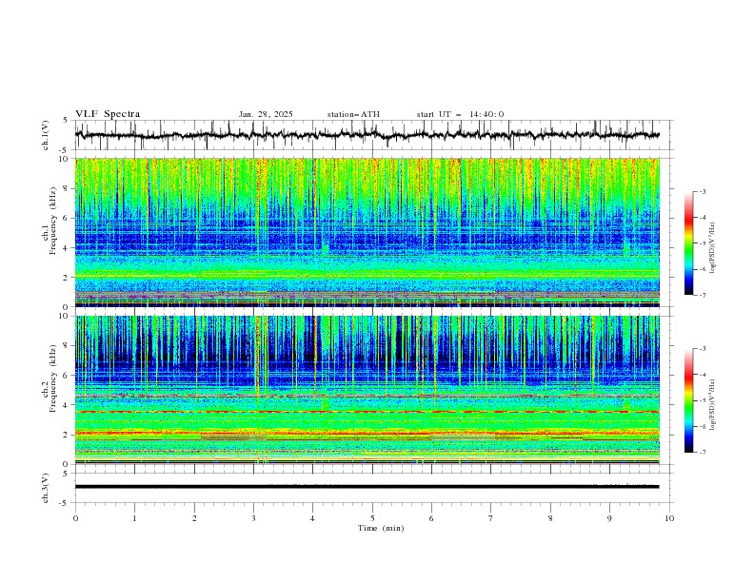754x582 pixels.
Task: Click the ch.1 voltage waveform trace
Action: click(367, 135)
